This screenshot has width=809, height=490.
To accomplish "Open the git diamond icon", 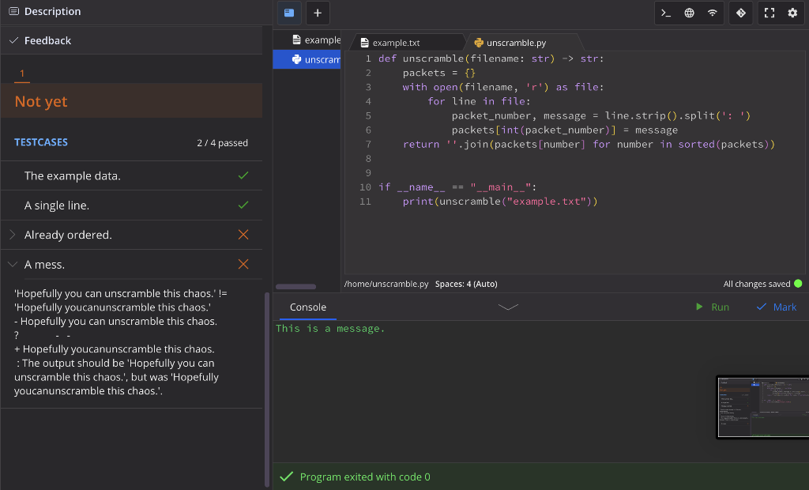I will pos(740,13).
